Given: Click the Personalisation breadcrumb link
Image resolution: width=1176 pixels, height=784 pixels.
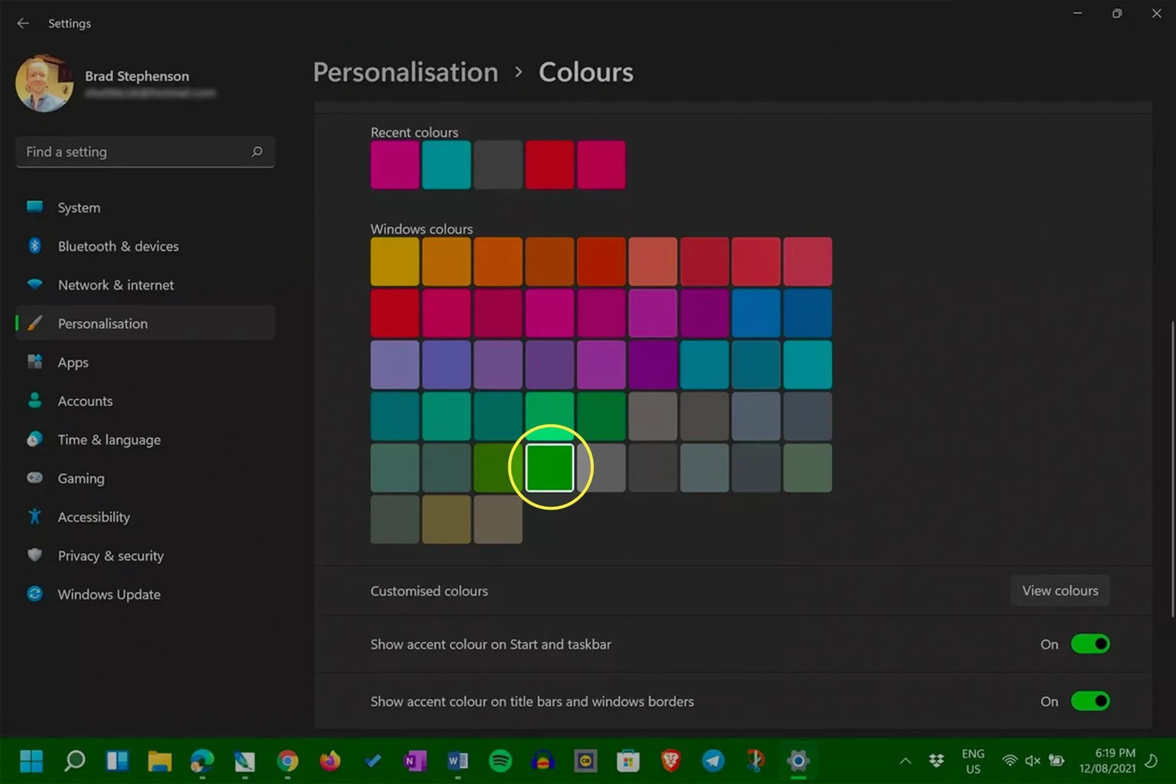Looking at the screenshot, I should tap(405, 72).
